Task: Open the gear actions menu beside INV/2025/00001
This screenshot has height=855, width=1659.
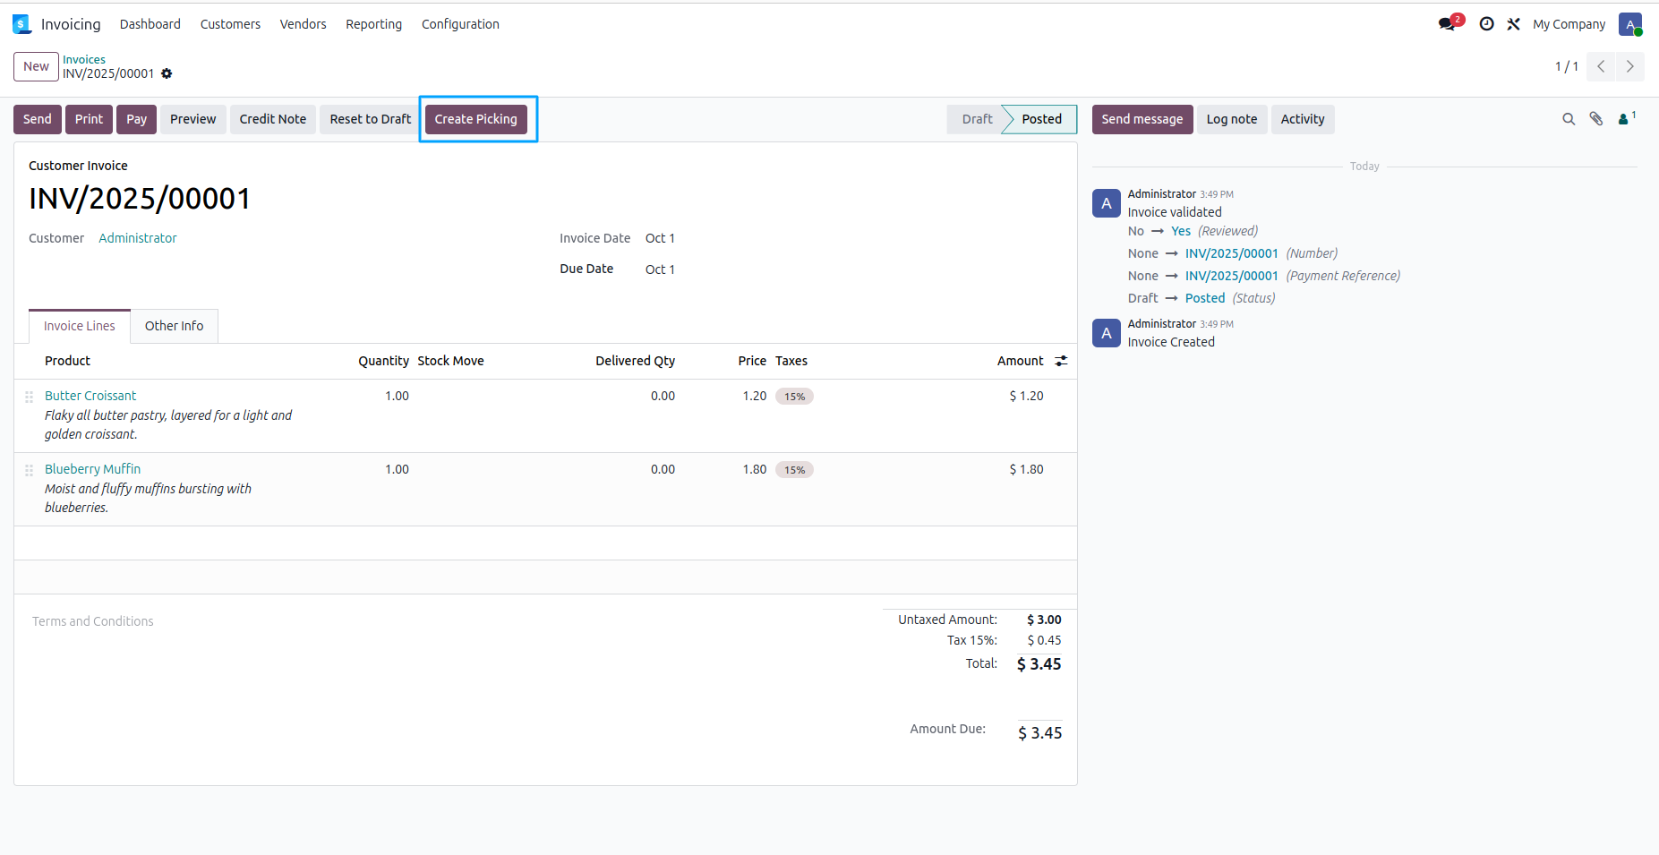Action: pyautogui.click(x=167, y=73)
